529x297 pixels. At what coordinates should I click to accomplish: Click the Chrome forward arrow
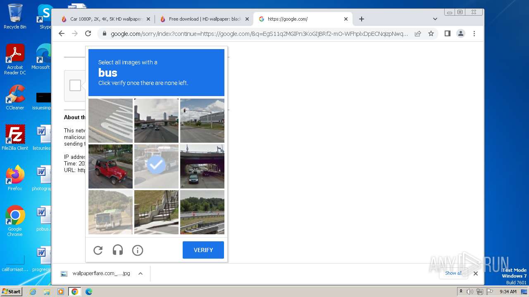75,33
